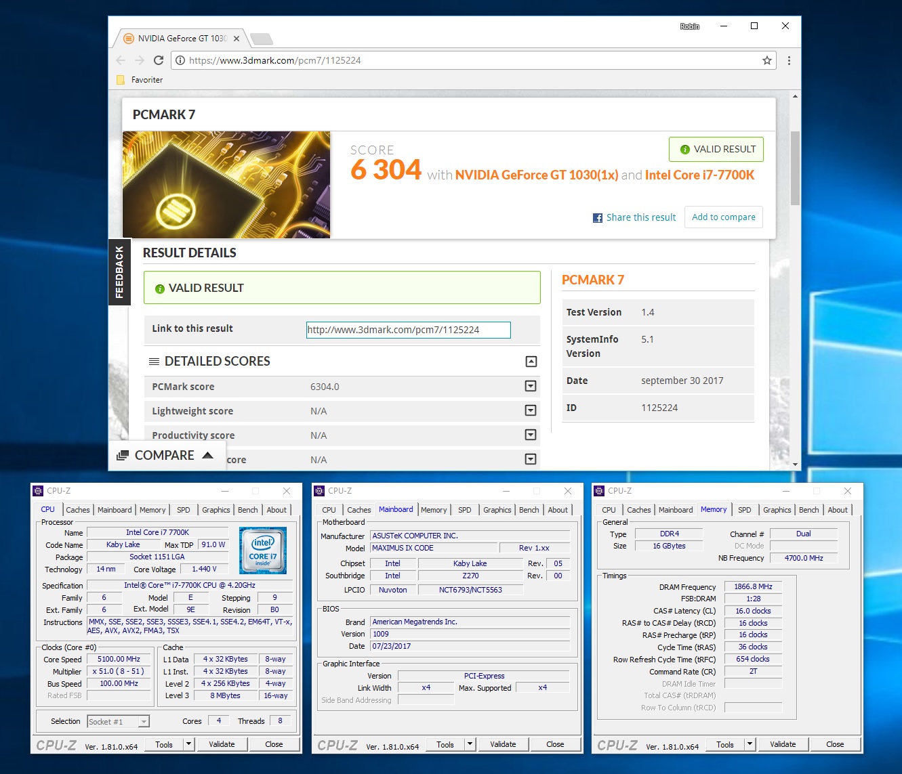Minimize the left CPU-Z window
The width and height of the screenshot is (902, 774).
(x=225, y=491)
